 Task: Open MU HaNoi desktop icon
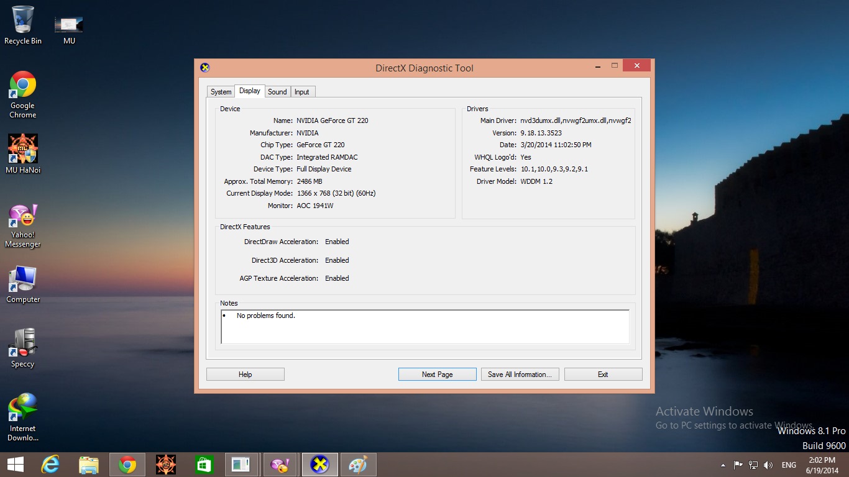[23, 154]
